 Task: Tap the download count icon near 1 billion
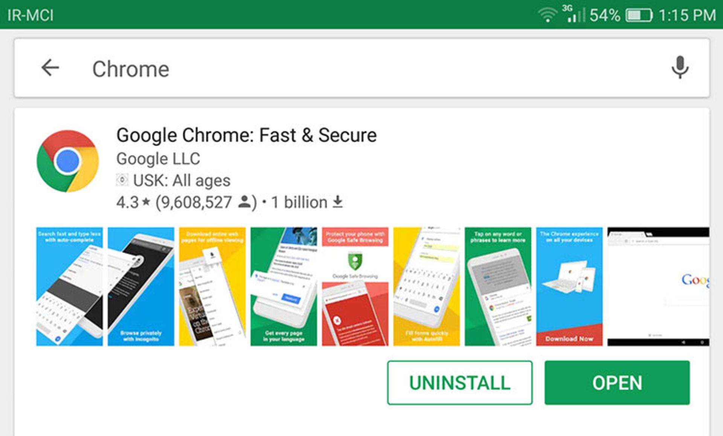pyautogui.click(x=338, y=202)
